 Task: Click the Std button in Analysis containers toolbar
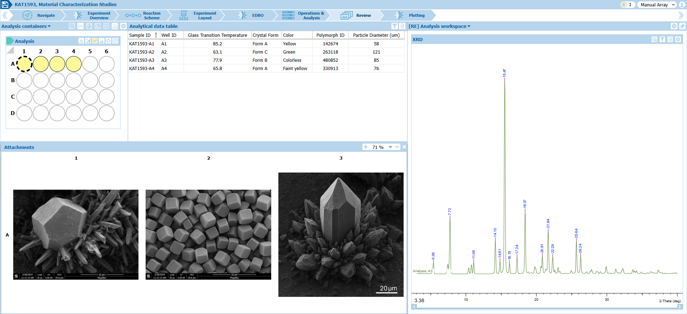coord(81,26)
